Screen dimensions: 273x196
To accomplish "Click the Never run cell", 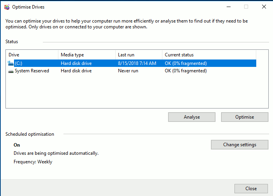I will pyautogui.click(x=128, y=71).
